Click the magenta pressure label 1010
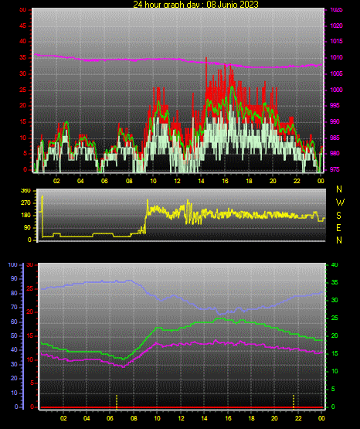The image size is (360, 429). 336,57
